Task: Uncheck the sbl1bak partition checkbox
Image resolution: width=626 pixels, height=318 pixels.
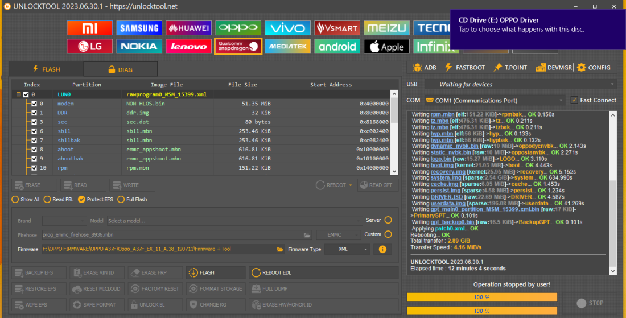Action: click(x=34, y=141)
